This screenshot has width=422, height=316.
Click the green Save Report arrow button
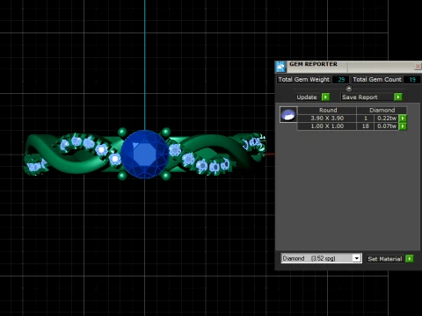(398, 97)
